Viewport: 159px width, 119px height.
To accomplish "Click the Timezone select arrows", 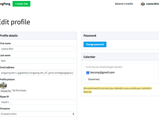I will tap(73, 114).
